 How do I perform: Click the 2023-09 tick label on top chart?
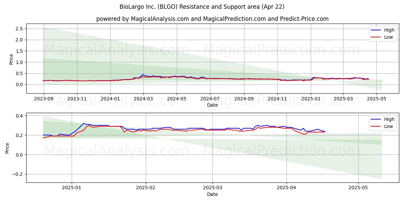43,99
